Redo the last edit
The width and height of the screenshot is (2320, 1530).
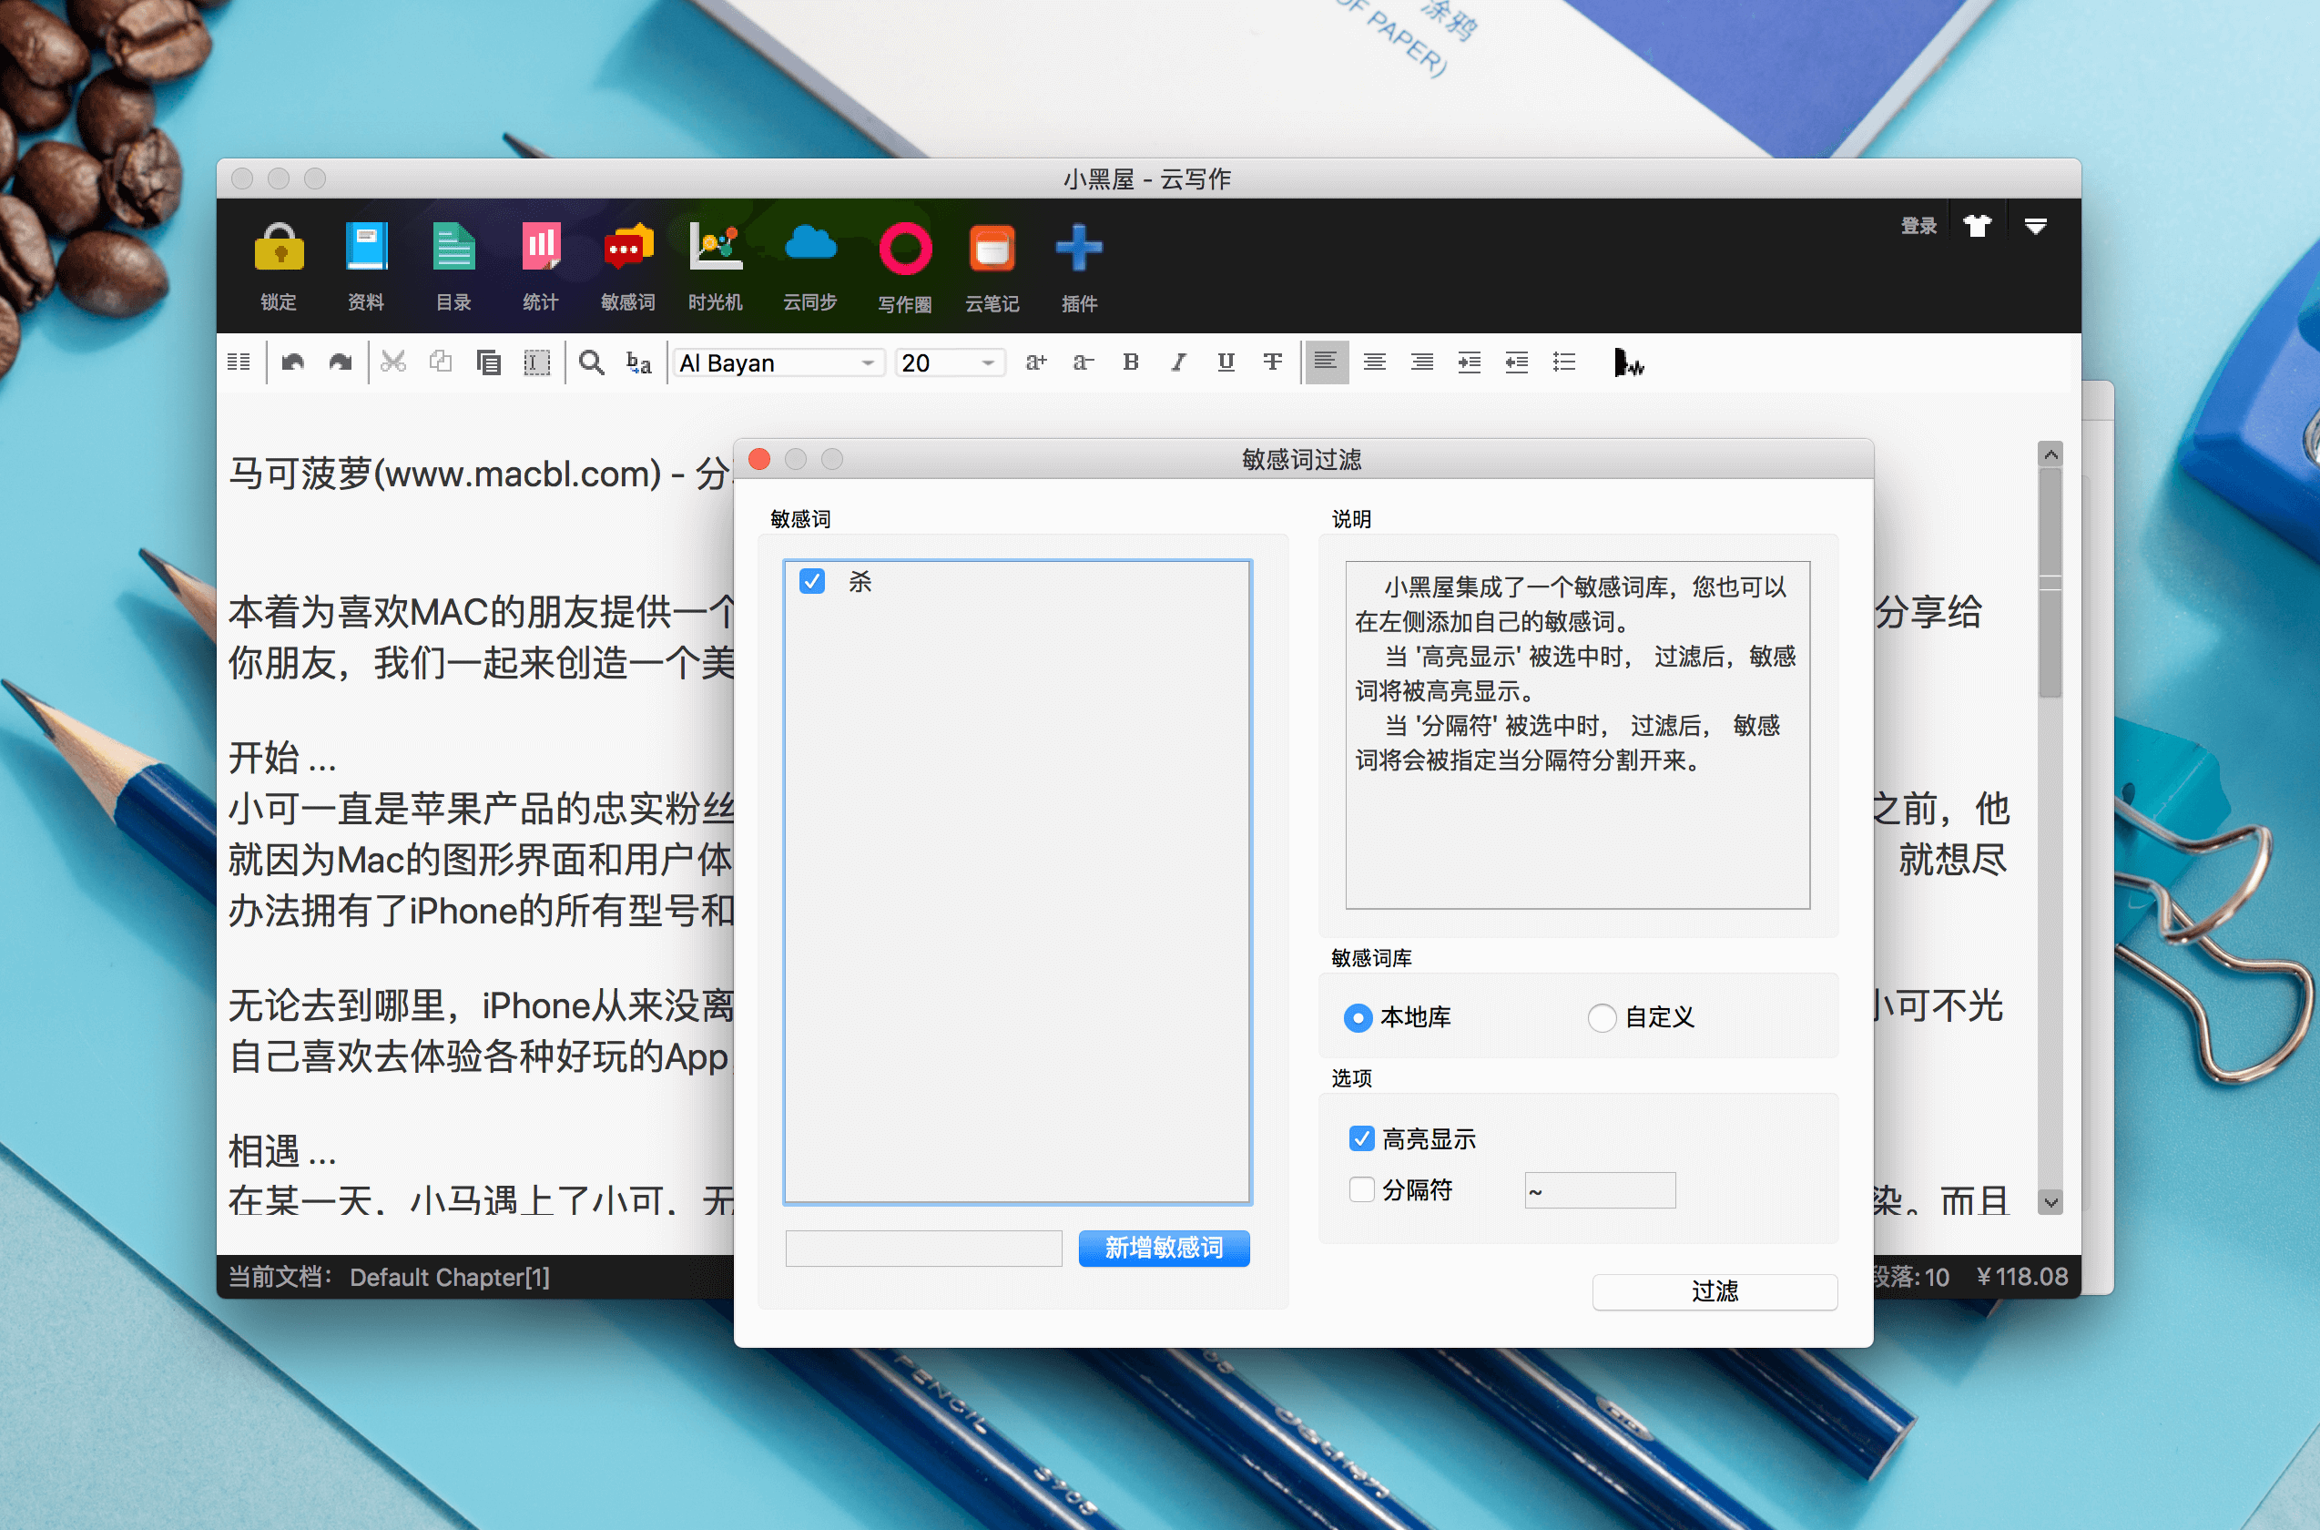point(340,363)
